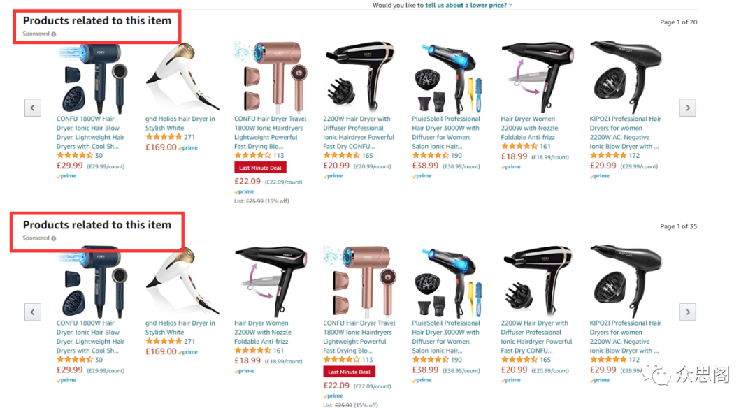The height and width of the screenshot is (408, 755).
Task: Open star rating with 190 reviews in bottom row
Action: tap(437, 359)
